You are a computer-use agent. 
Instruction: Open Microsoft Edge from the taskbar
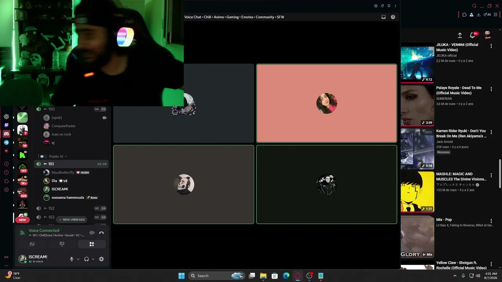(x=286, y=276)
